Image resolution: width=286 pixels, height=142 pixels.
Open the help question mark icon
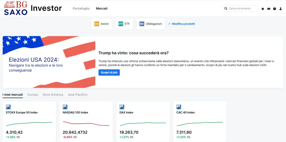[275, 9]
